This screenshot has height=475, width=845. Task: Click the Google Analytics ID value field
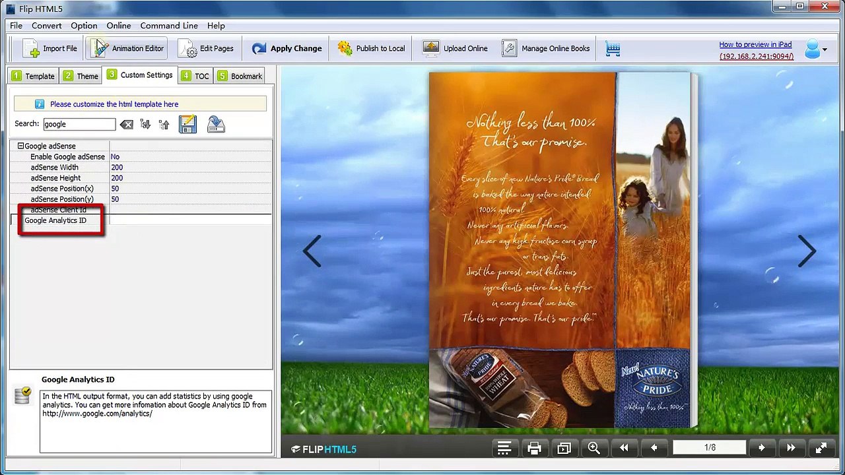[x=190, y=220]
